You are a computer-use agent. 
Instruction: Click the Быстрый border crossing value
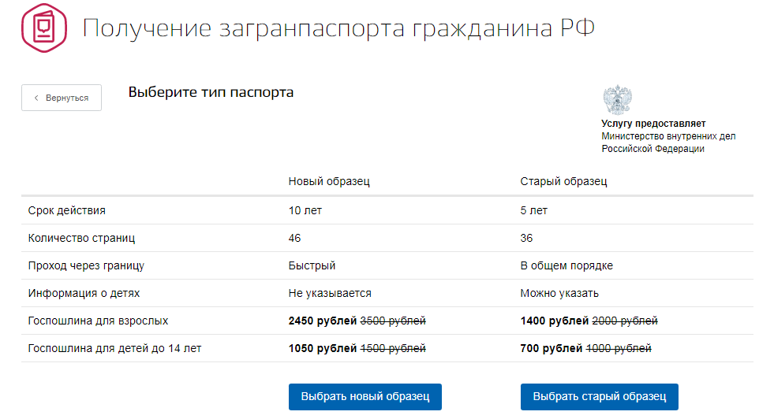click(x=312, y=265)
